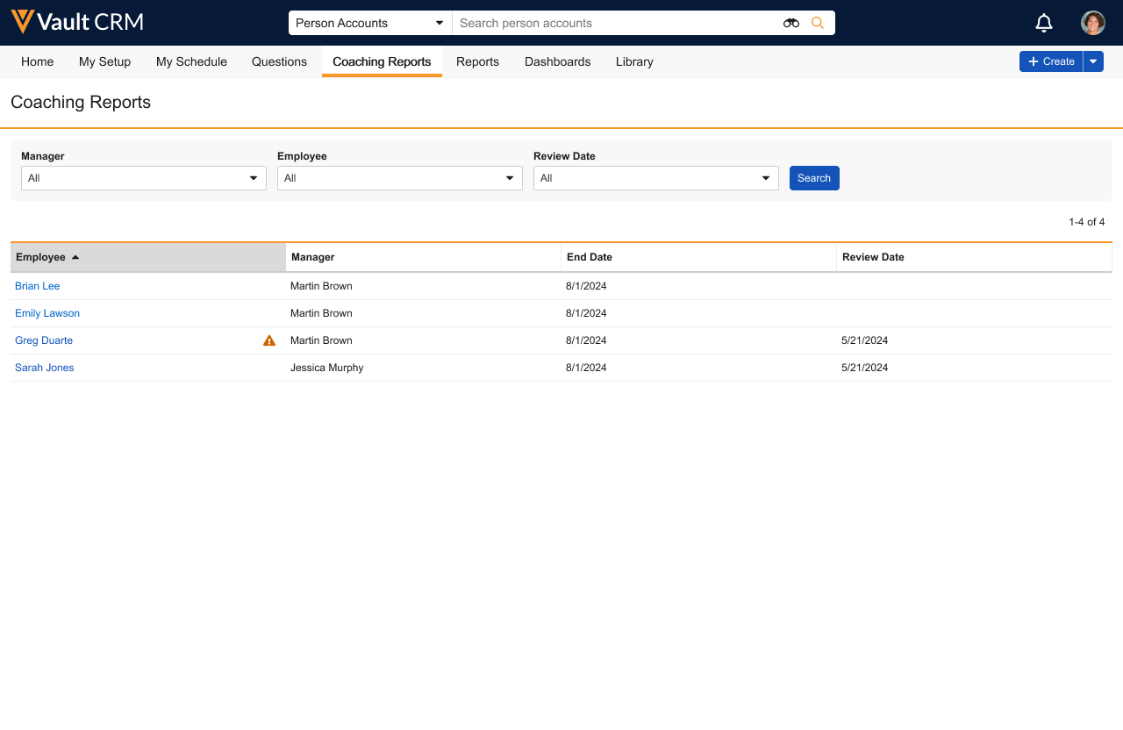Image resolution: width=1123 pixels, height=730 pixels.
Task: Toggle the Employee column sort arrow
Action: 75,257
